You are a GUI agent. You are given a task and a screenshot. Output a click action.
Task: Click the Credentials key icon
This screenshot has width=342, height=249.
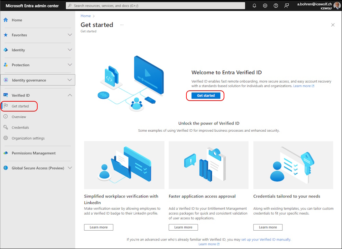(6, 127)
